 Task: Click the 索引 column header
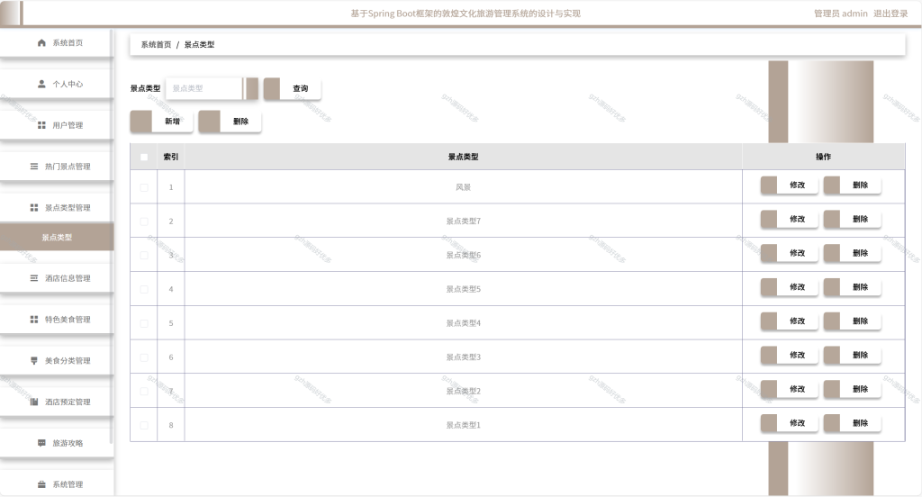(x=170, y=157)
